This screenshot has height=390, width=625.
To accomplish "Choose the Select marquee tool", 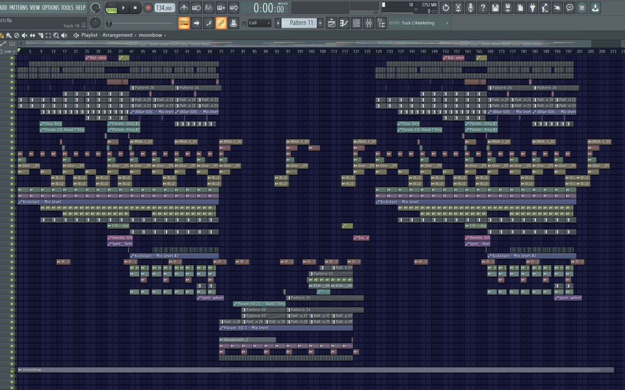I will click(x=48, y=35).
